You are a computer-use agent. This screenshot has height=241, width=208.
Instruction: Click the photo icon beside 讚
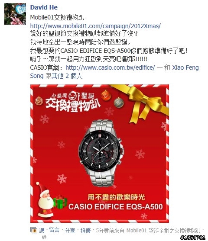tap(34, 230)
